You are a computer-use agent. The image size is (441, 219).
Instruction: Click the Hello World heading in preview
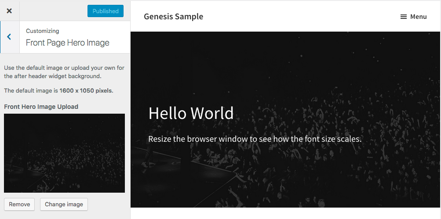[x=191, y=113]
